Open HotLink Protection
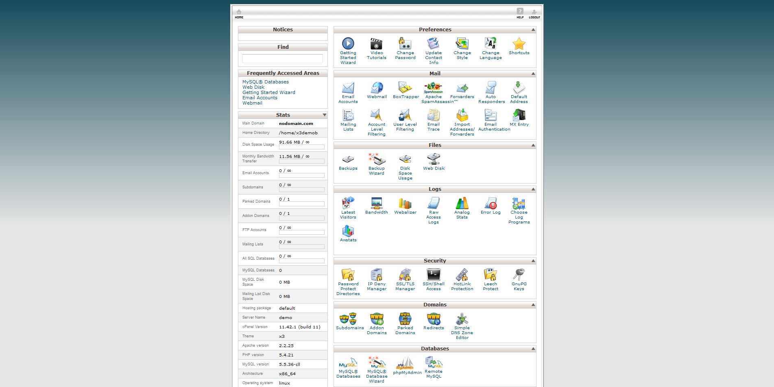Screen dimensions: 774x387 tap(462, 275)
